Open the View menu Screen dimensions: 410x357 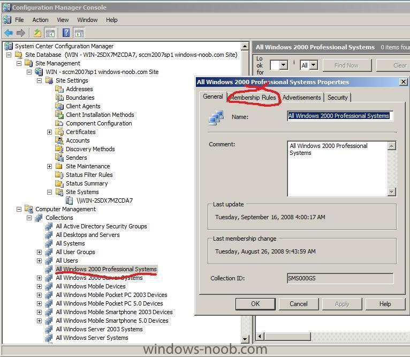(63, 20)
